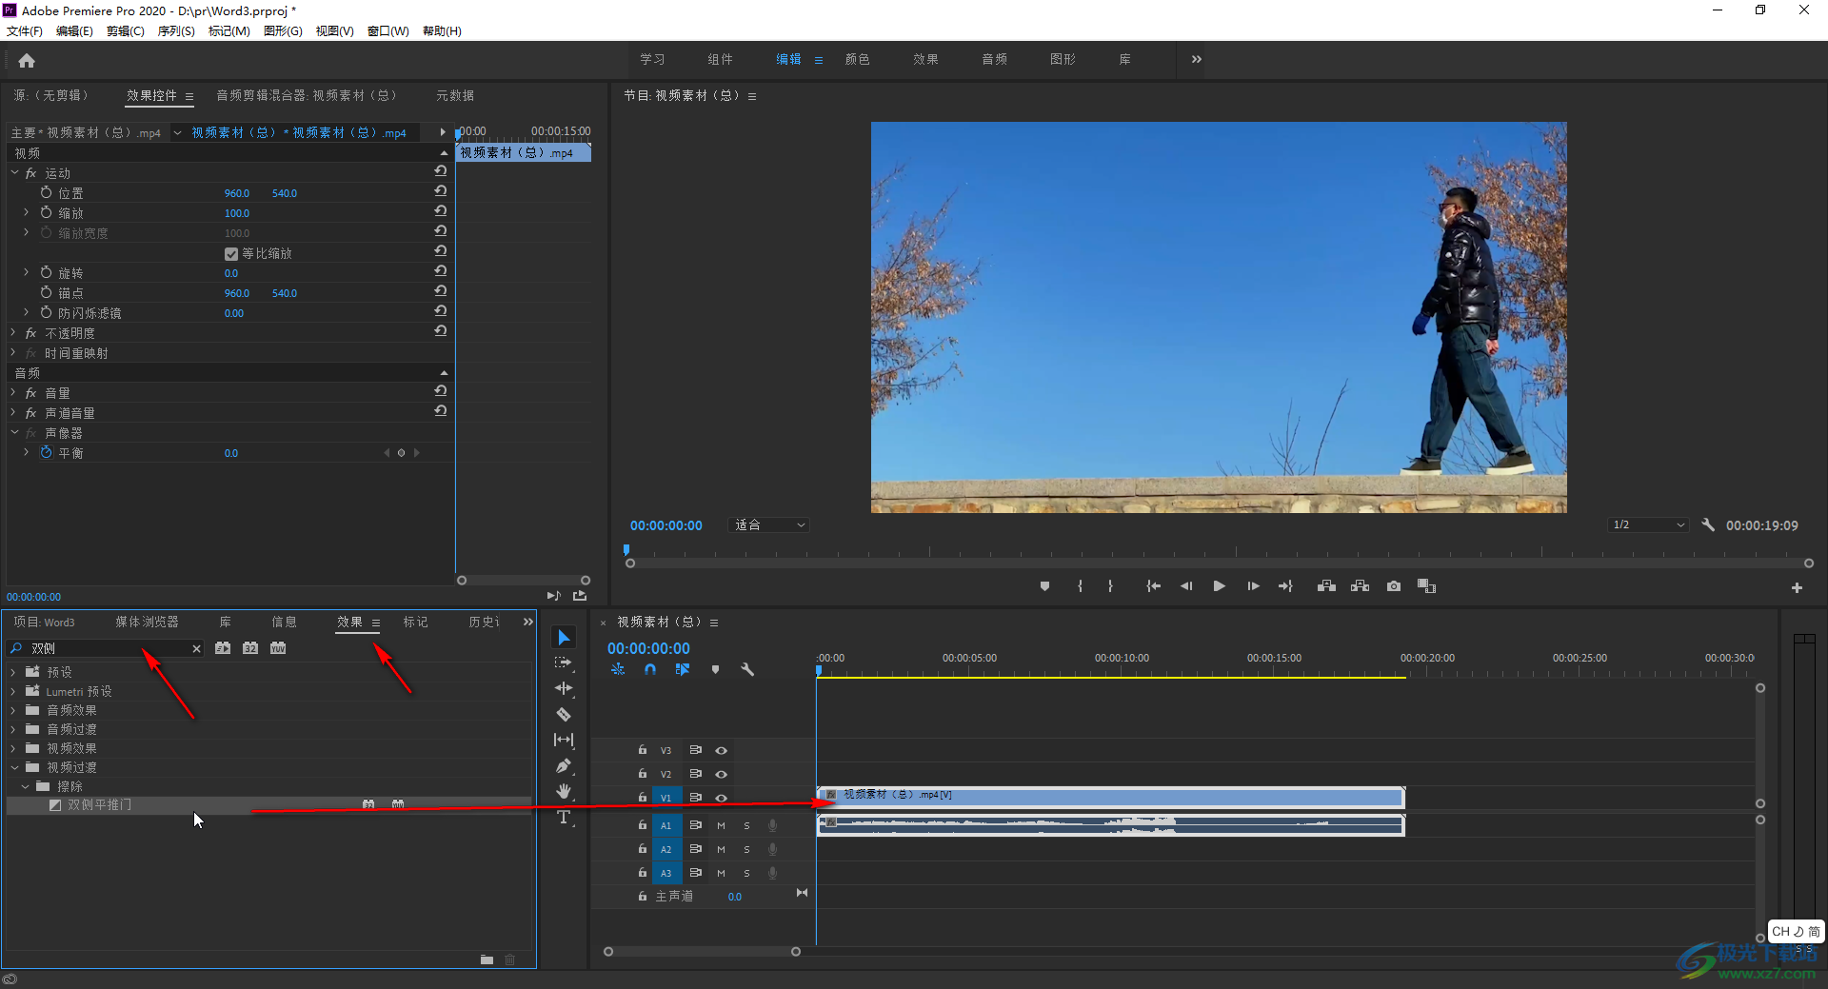Show more workspaces with chevron

(x=1196, y=59)
